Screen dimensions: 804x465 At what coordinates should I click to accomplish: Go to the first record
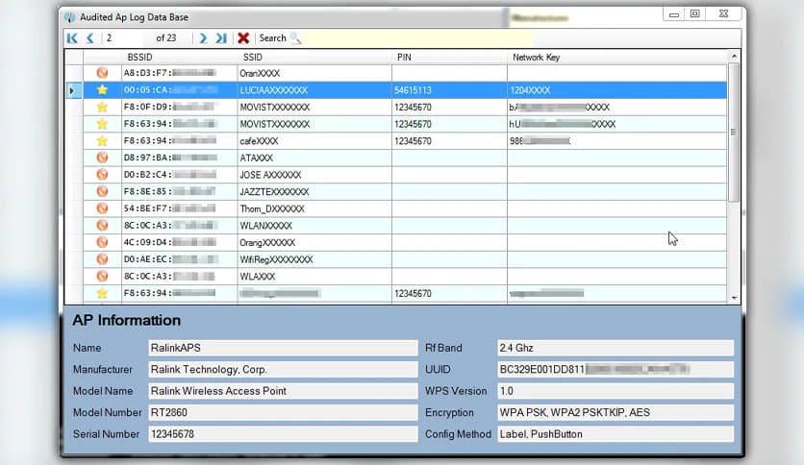coord(72,38)
